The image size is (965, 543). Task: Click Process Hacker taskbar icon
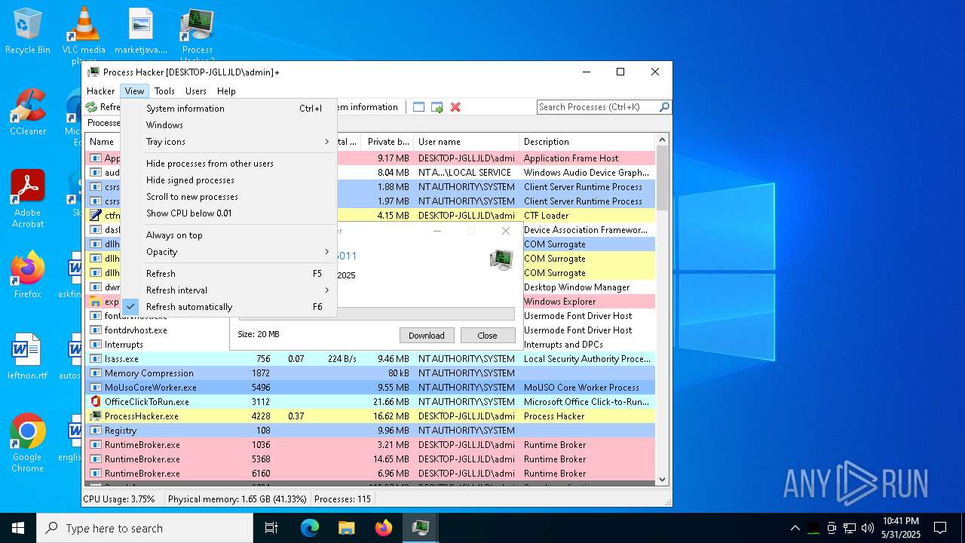pos(420,528)
